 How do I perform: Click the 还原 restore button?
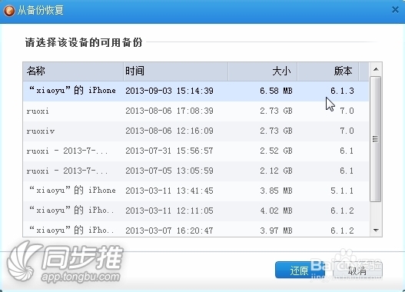300,270
